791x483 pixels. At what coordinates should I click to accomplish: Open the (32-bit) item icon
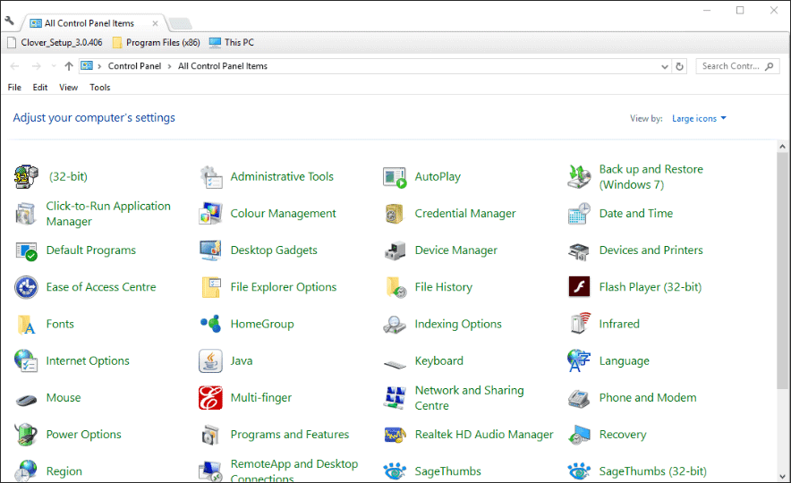[x=26, y=177]
